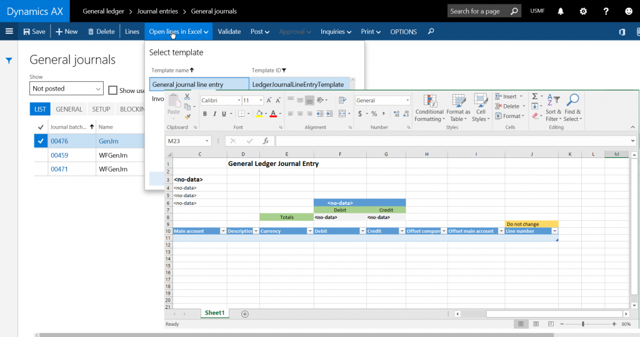The width and height of the screenshot is (640, 337).
Task: Click the Cut scissors icon in Excel
Action: pos(187,97)
